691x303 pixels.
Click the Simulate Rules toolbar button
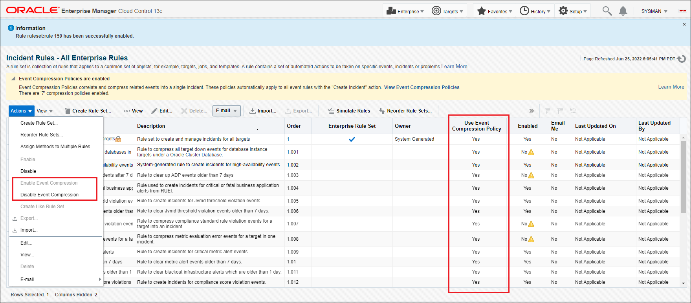(x=349, y=111)
